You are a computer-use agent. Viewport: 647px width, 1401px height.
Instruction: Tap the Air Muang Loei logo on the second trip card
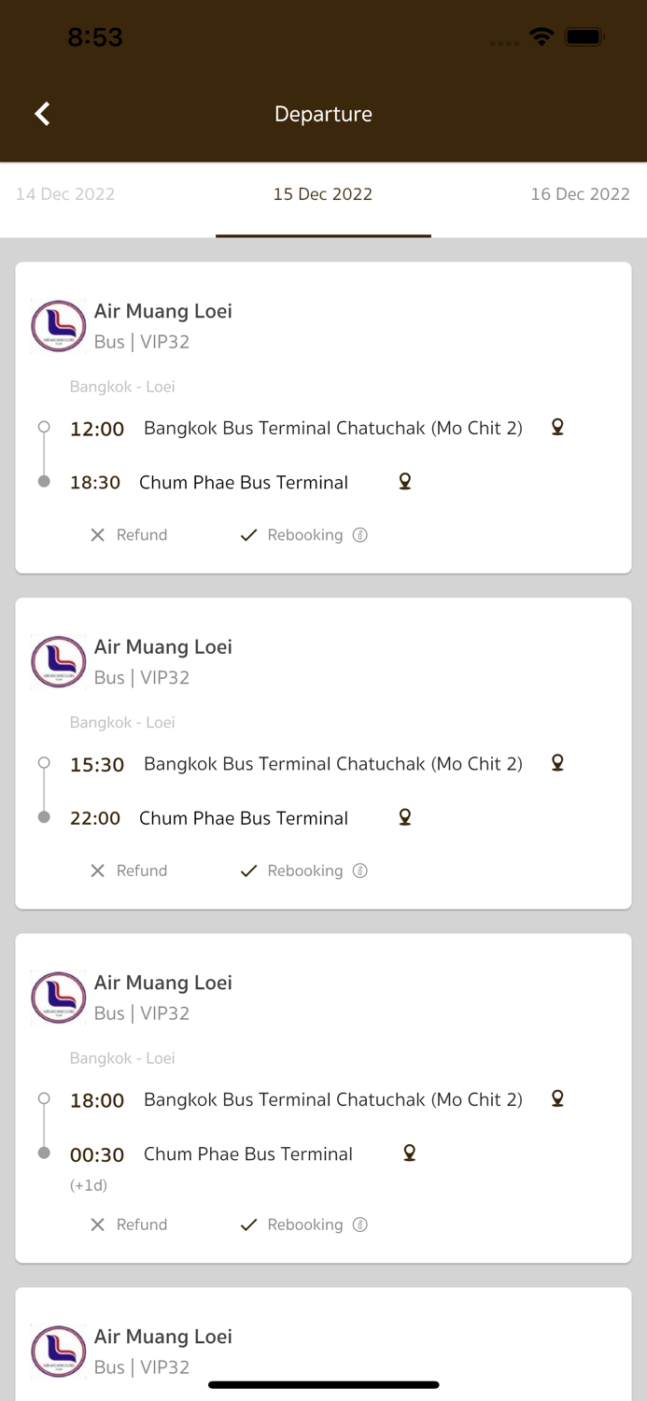click(58, 661)
